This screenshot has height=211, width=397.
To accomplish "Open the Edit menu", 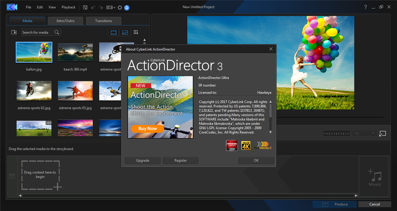I will pyautogui.click(x=40, y=7).
